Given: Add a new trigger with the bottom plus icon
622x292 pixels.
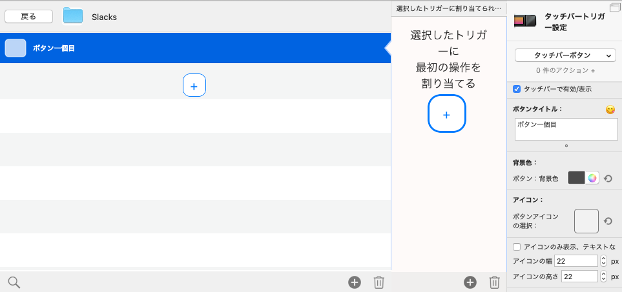Looking at the screenshot, I should (355, 282).
